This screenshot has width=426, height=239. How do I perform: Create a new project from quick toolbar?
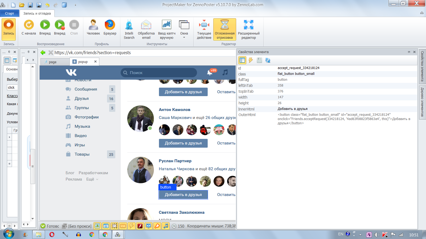click(x=13, y=5)
